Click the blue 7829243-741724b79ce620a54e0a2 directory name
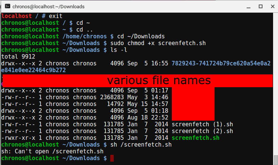Viewport: 278px width, 165px height. (x=221, y=63)
